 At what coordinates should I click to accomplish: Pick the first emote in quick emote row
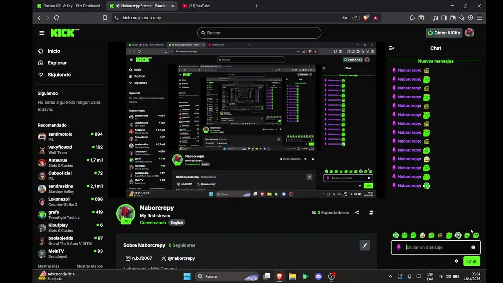click(x=396, y=235)
